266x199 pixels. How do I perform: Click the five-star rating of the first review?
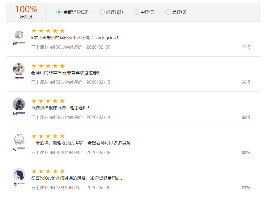point(48,31)
